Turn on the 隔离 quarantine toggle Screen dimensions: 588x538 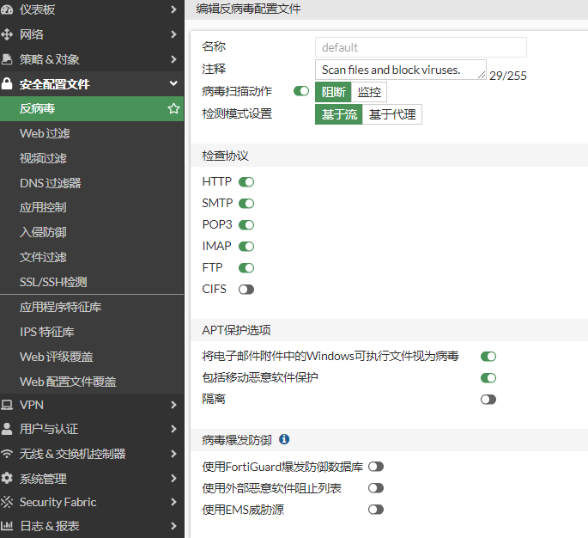(x=488, y=400)
